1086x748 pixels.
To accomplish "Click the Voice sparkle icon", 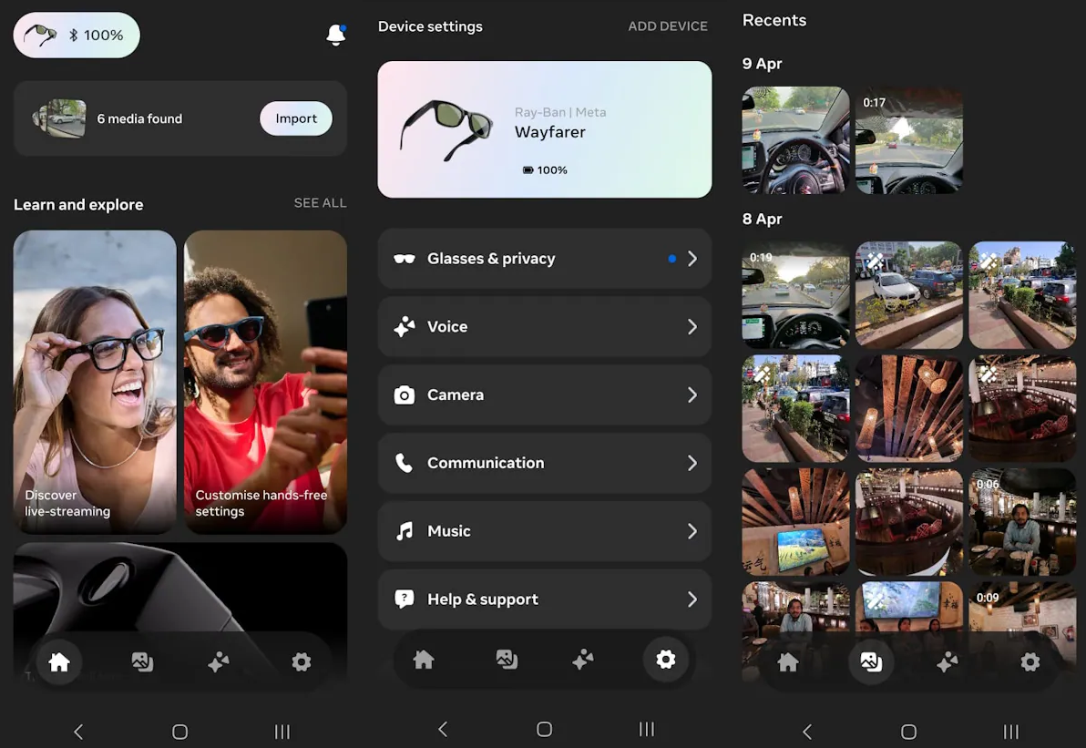I will tap(405, 327).
